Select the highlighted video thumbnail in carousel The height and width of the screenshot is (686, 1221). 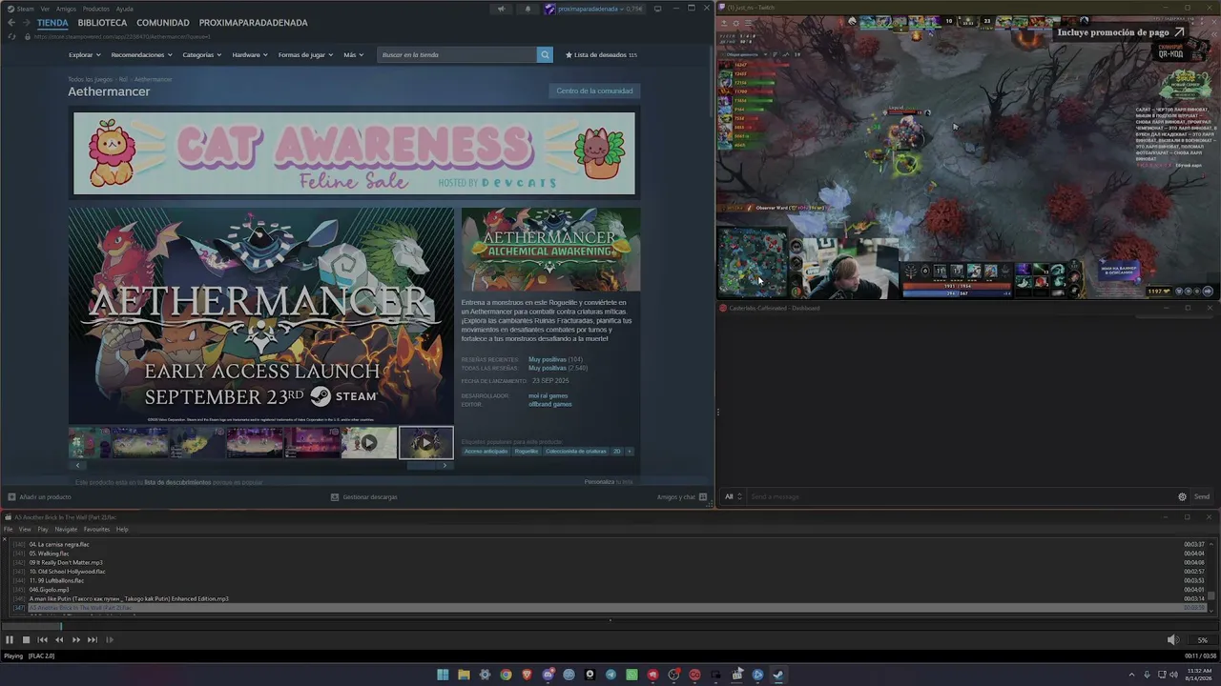click(425, 442)
